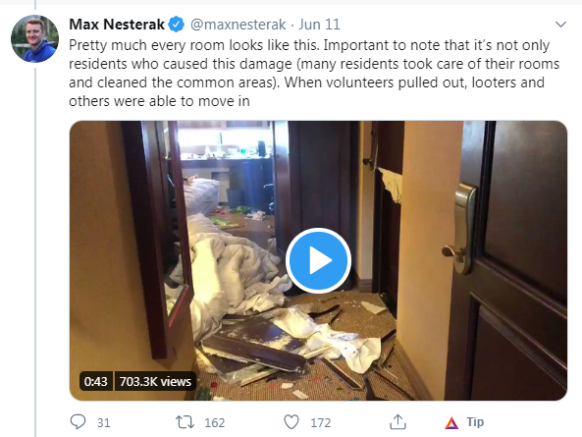Open the share upload icon
Screen dimensions: 582x437
tap(397, 421)
